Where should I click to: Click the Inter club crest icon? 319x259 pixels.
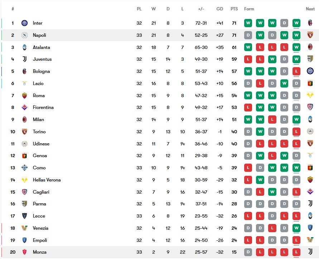point(24,23)
